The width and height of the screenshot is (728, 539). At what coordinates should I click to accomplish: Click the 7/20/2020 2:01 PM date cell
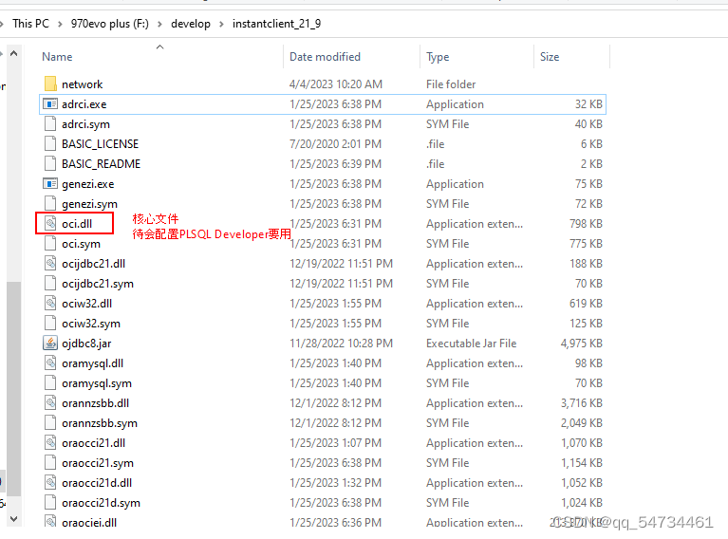(x=335, y=144)
